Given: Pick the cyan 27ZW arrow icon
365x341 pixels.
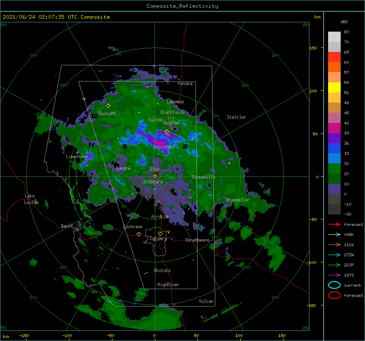Looking at the screenshot, I should point(334,255).
